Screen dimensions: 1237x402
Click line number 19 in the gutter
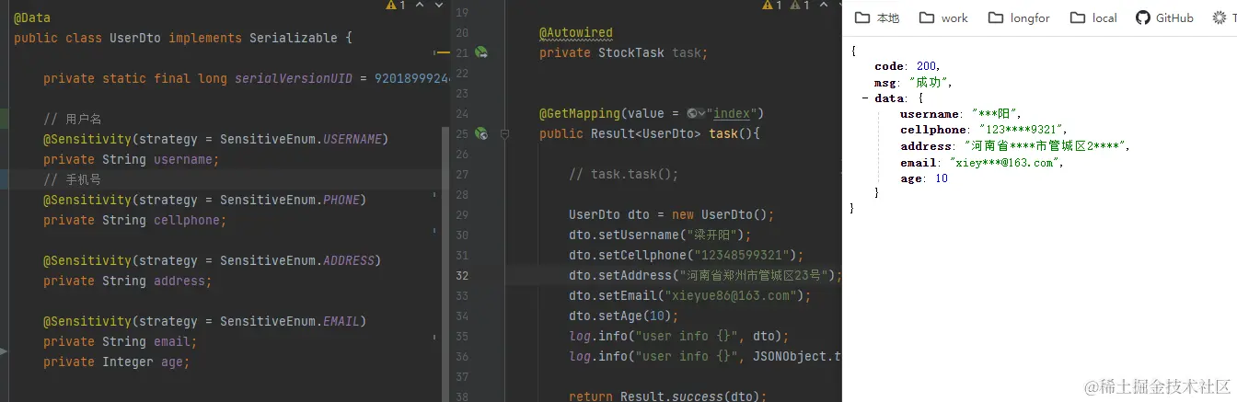[x=462, y=12]
